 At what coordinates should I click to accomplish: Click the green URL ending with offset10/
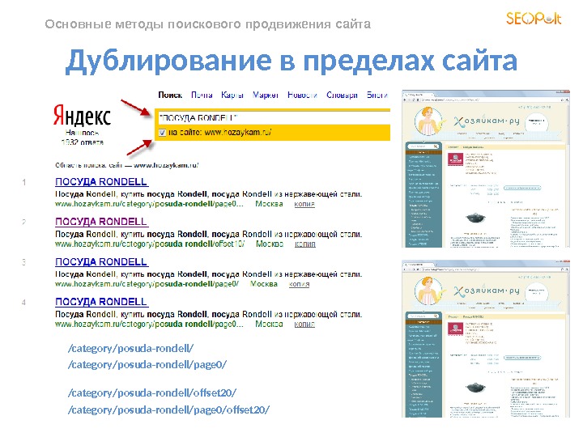click(x=150, y=244)
